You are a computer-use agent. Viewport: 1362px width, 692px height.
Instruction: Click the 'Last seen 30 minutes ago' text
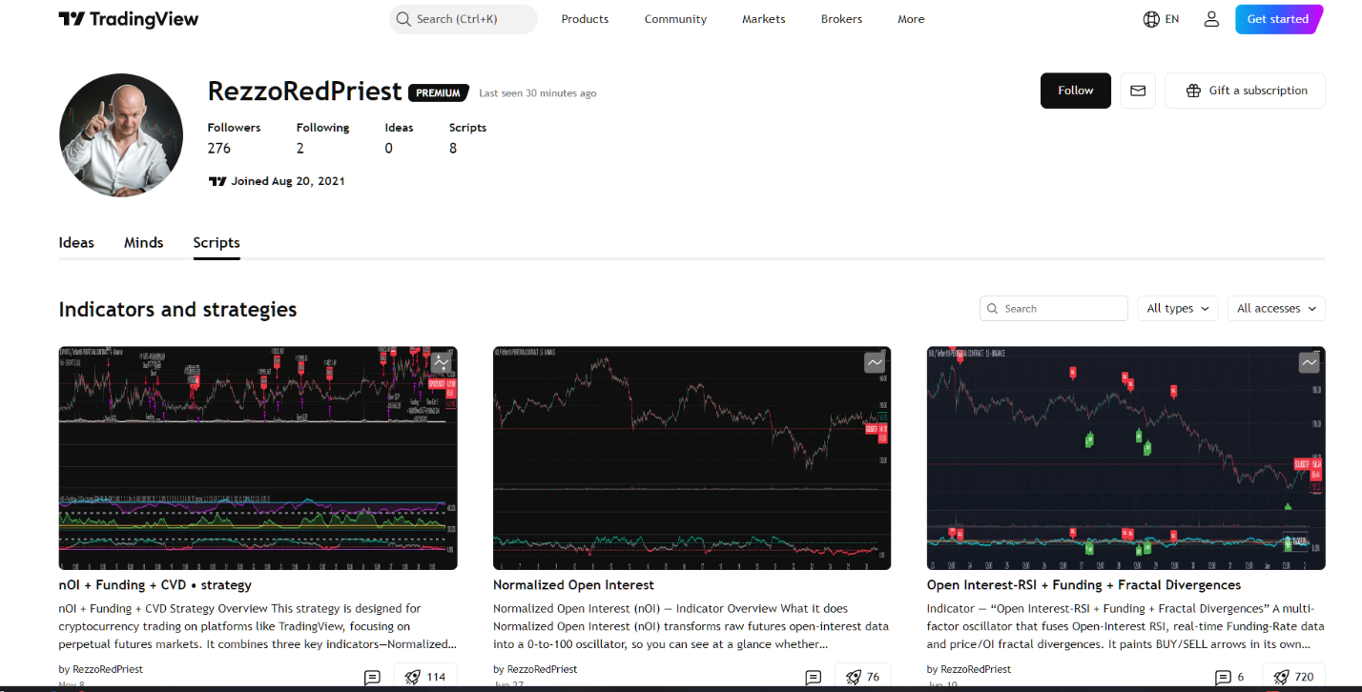point(538,93)
